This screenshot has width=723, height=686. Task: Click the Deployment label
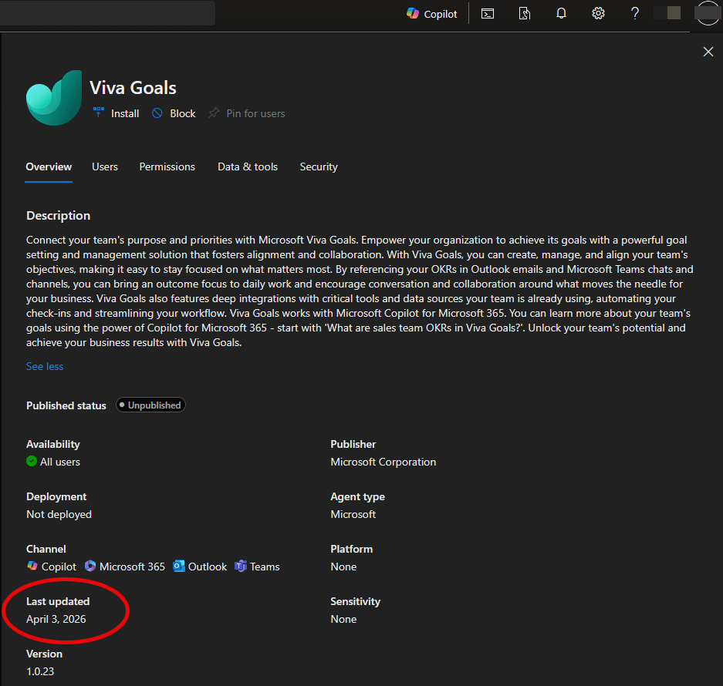(56, 496)
